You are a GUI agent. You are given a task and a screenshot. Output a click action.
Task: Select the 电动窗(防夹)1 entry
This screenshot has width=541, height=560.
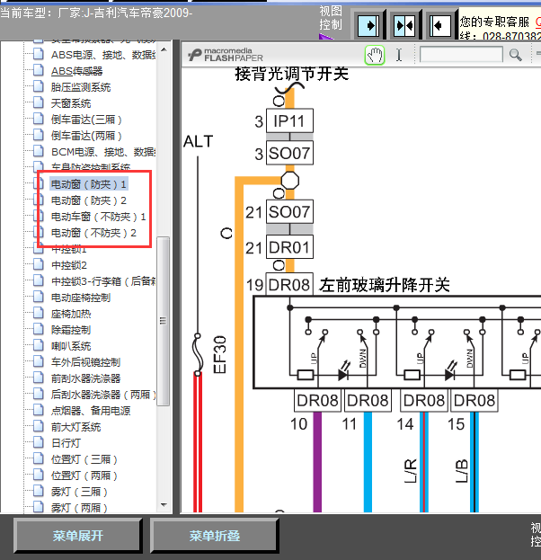click(x=89, y=184)
